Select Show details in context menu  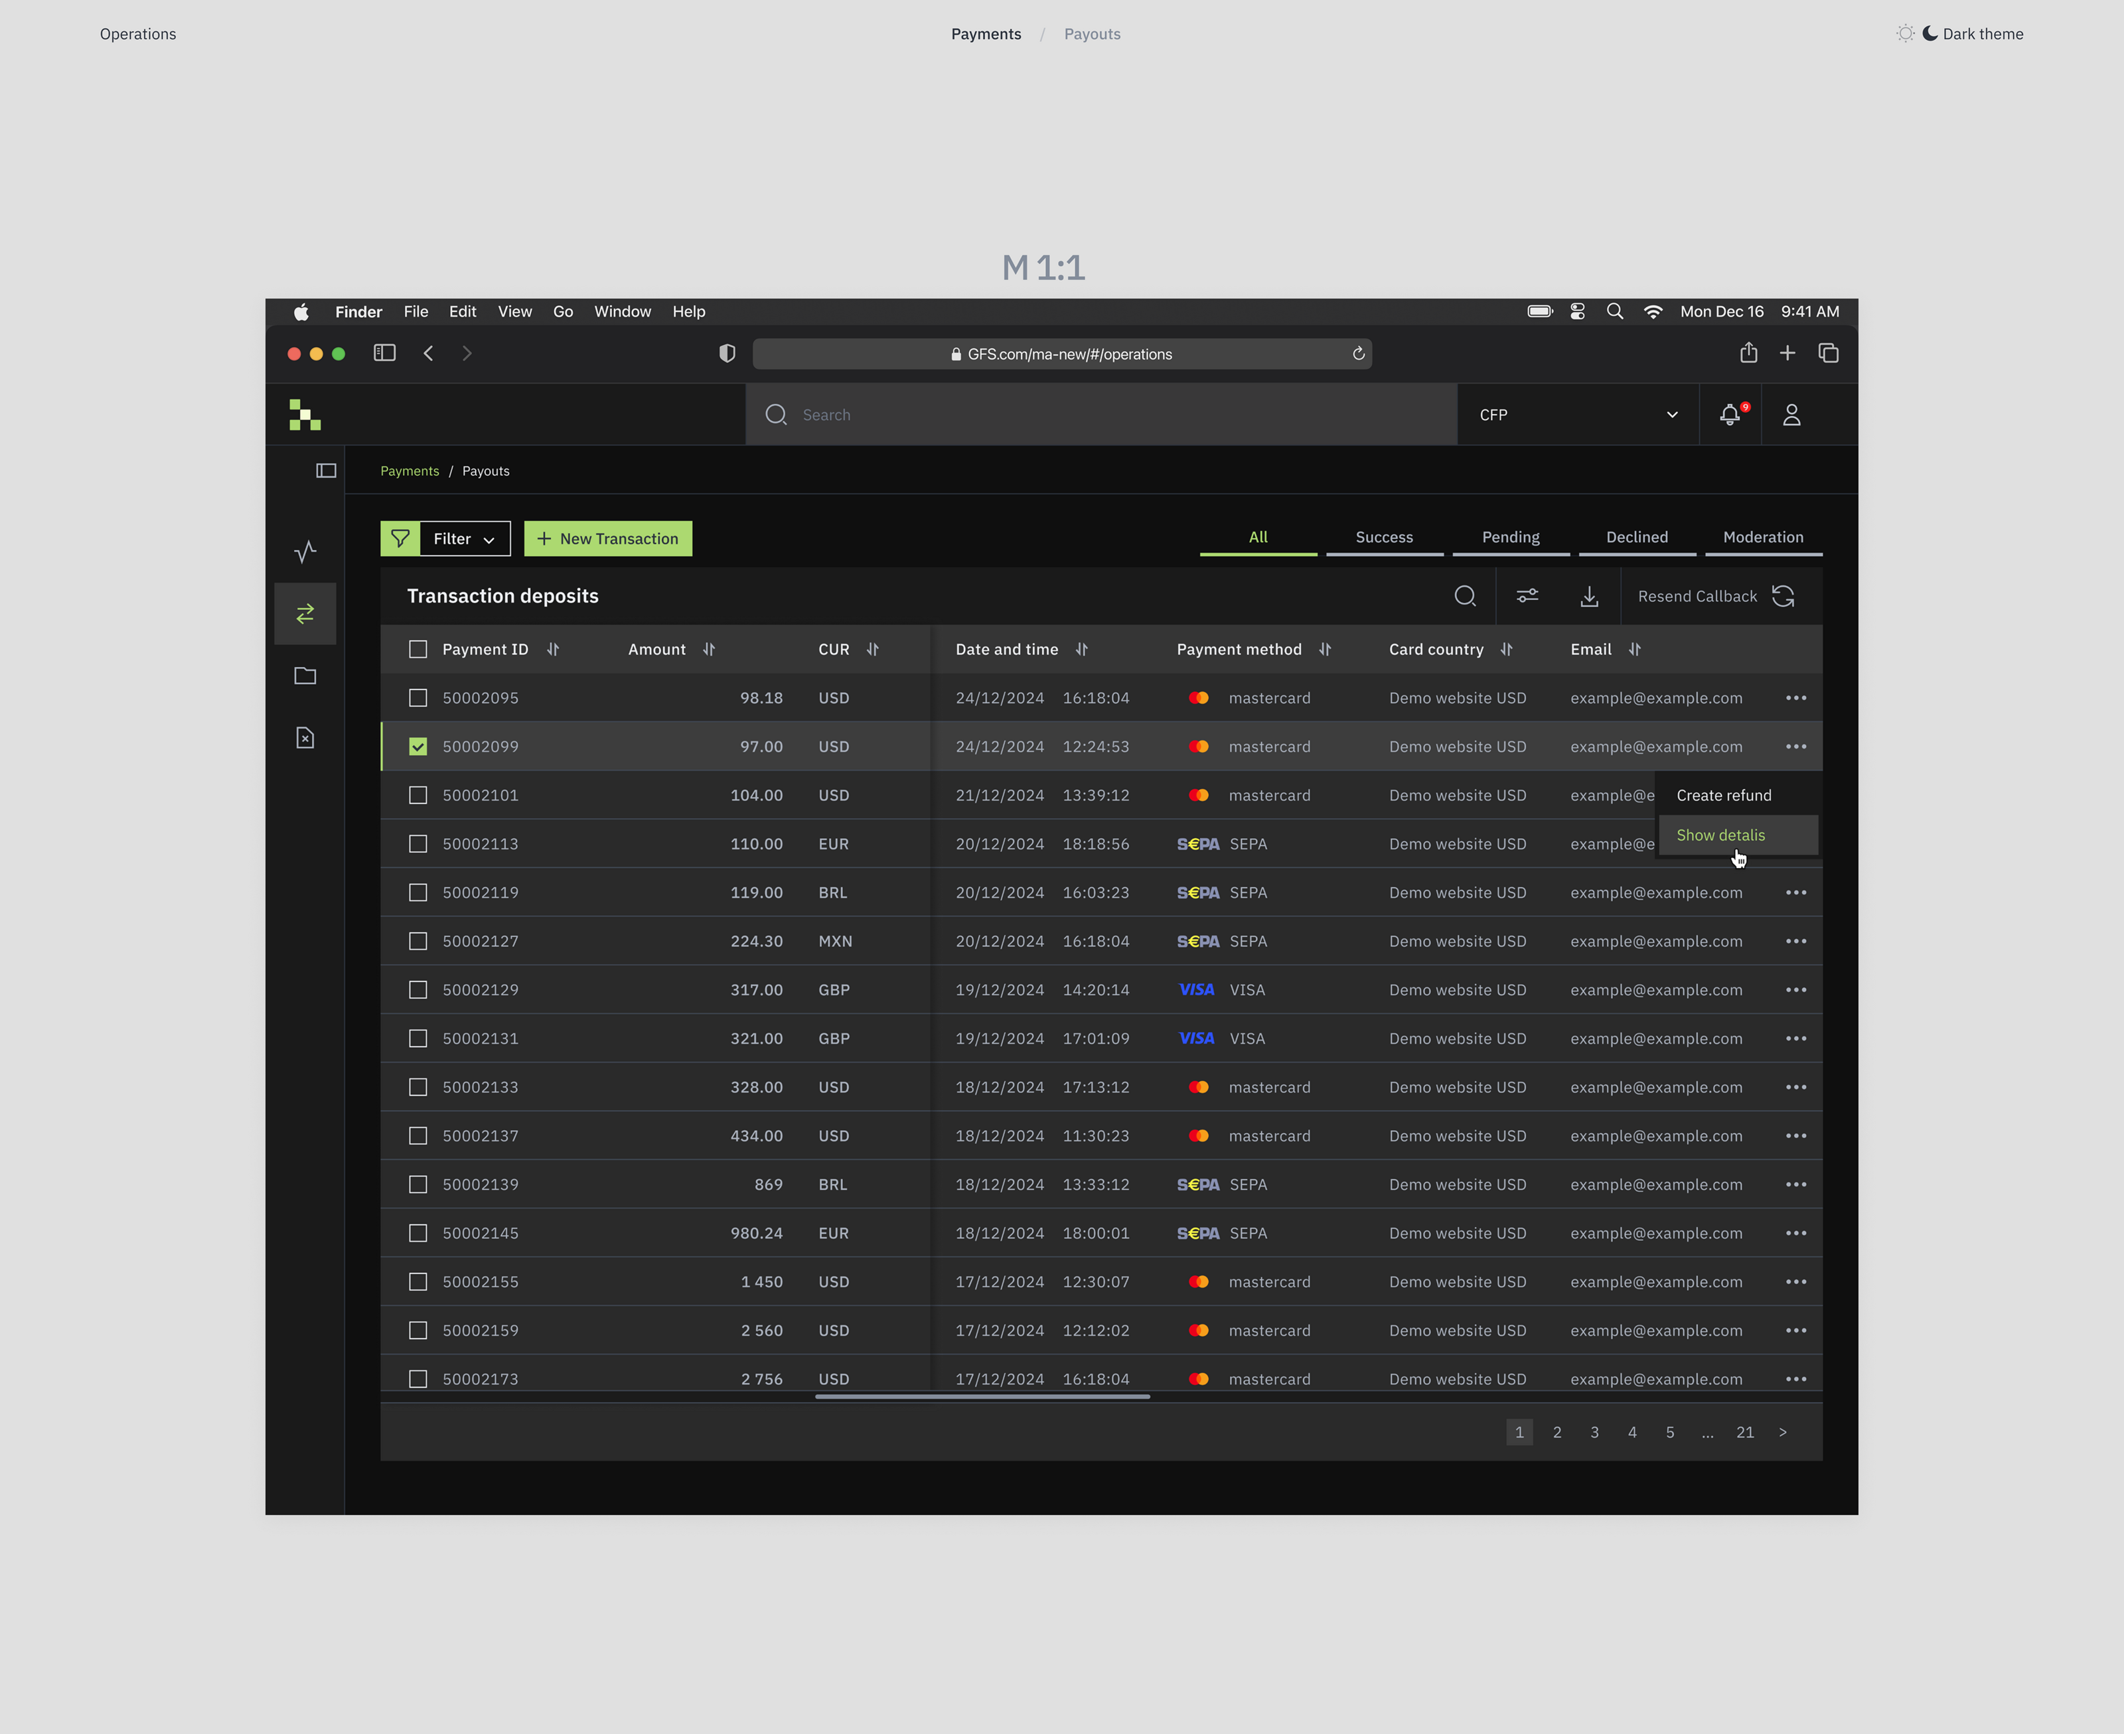[x=1720, y=835]
